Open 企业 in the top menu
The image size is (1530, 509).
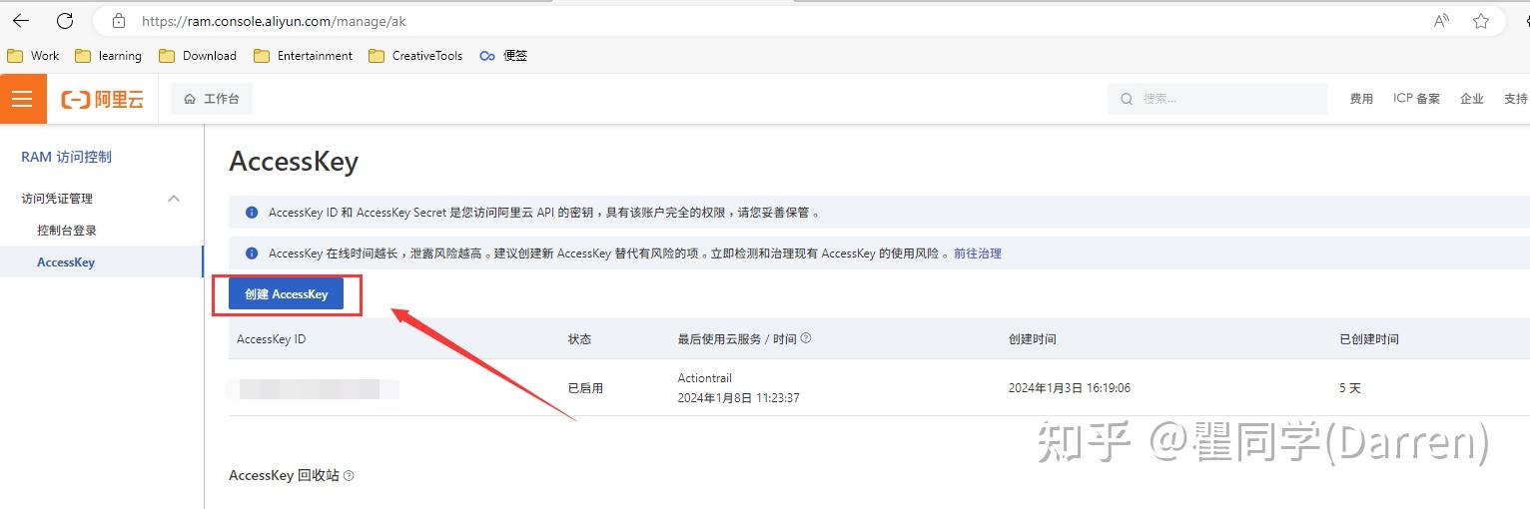pos(1471,99)
